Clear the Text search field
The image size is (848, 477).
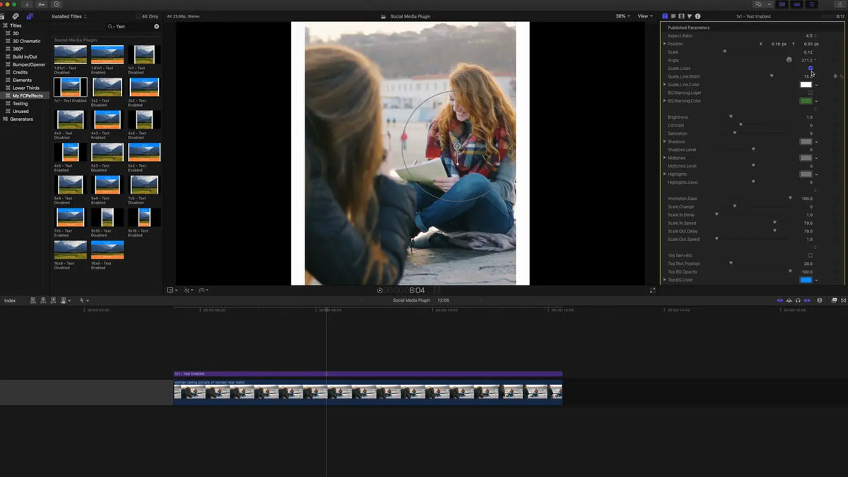pos(157,27)
